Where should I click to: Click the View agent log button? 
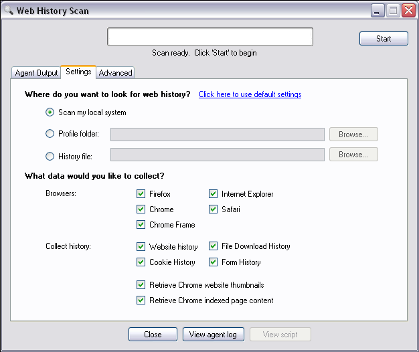tap(214, 335)
